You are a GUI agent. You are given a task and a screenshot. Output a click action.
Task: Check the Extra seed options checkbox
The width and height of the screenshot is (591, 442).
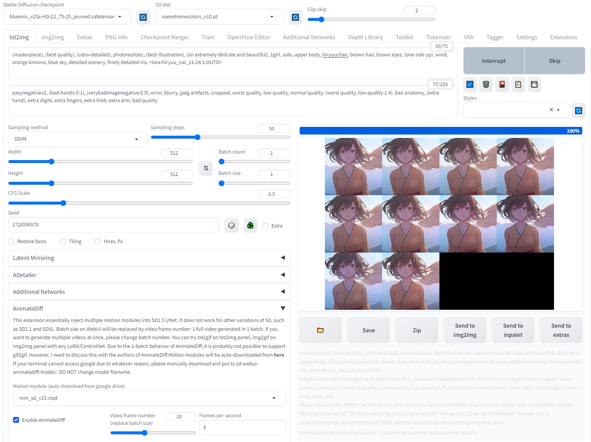265,226
